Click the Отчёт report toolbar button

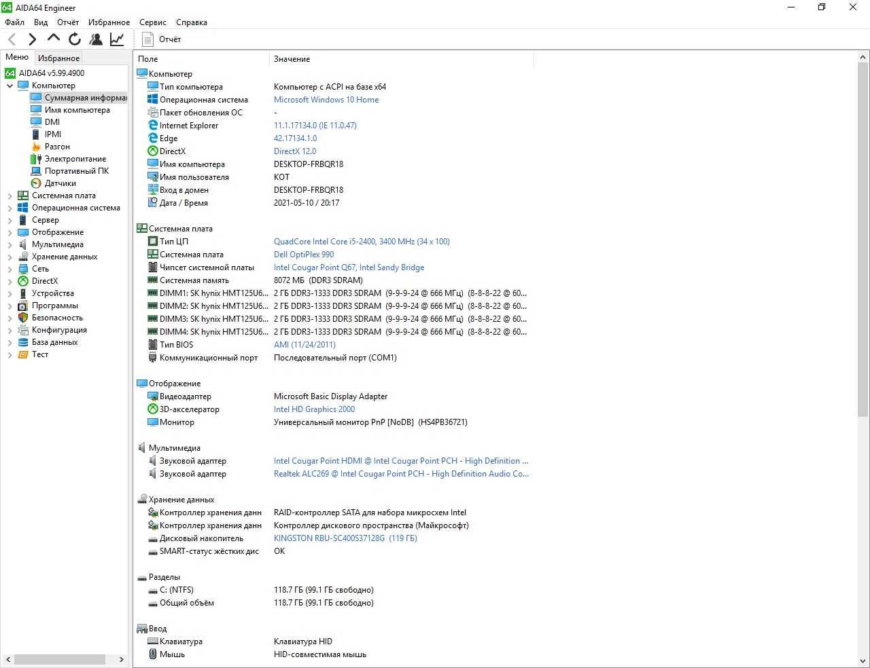[162, 39]
